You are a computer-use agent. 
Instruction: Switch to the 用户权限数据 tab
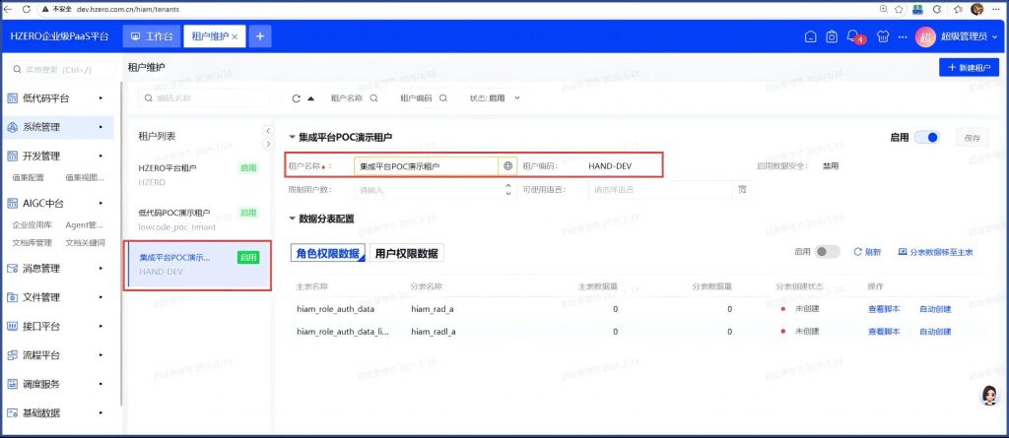[407, 253]
